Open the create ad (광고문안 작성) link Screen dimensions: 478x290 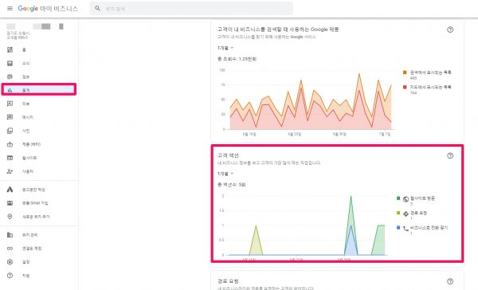coord(33,190)
